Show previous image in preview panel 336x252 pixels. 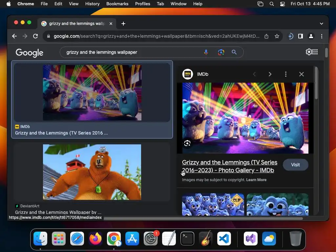254,74
